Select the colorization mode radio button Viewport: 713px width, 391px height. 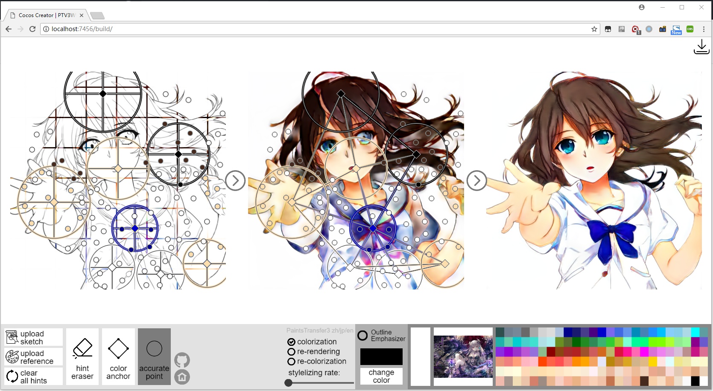[x=291, y=342]
